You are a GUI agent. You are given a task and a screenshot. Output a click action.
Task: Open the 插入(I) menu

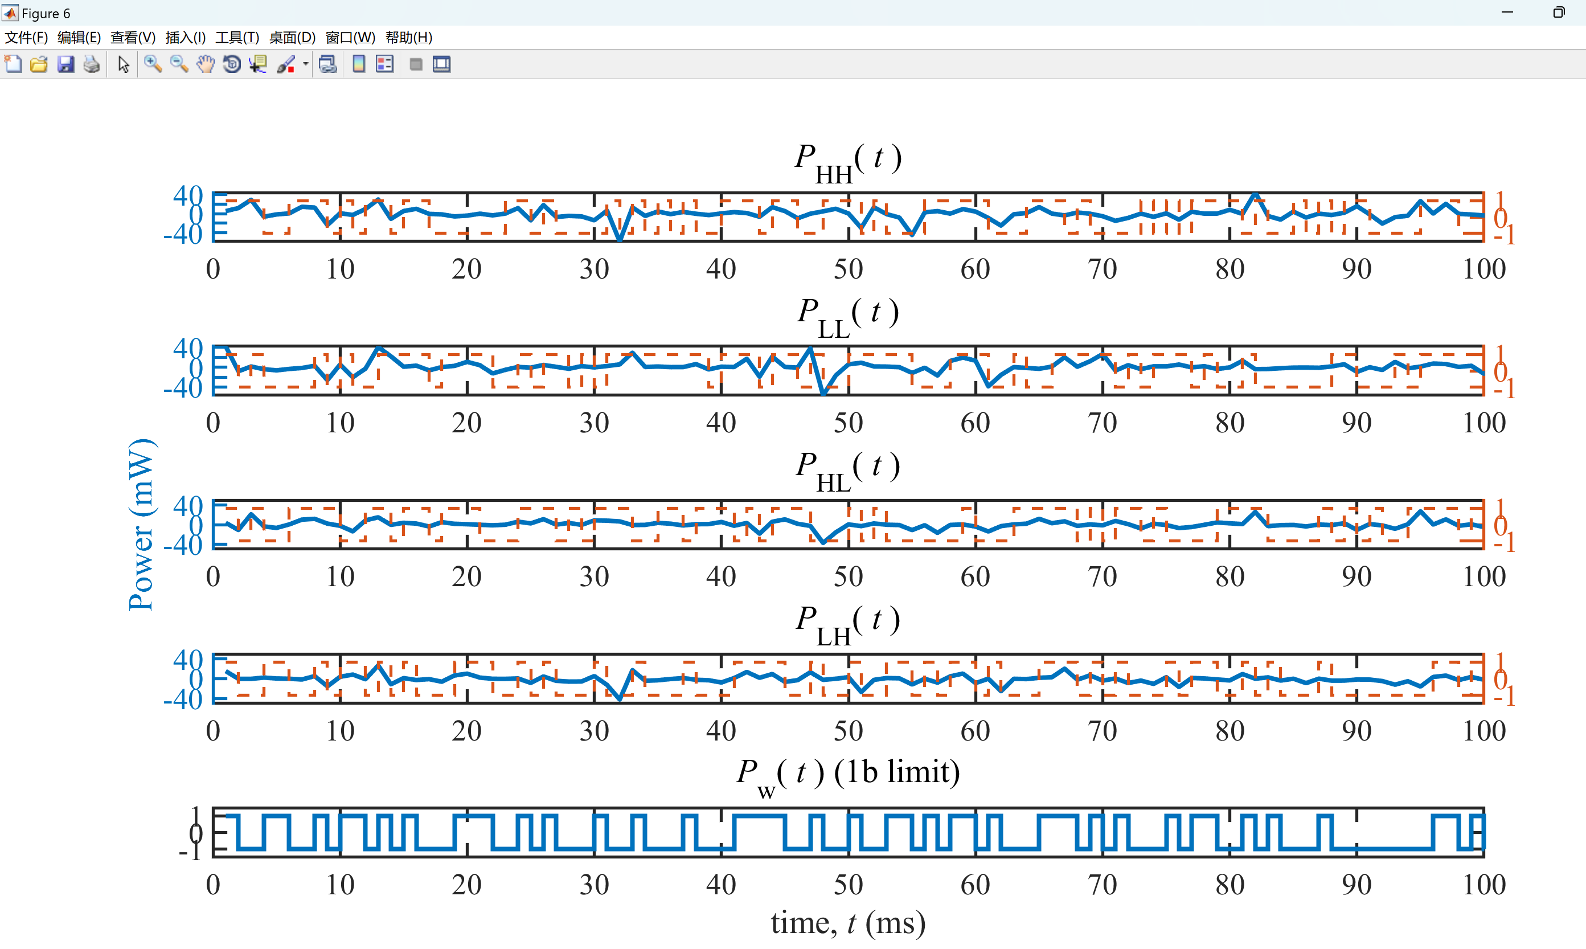[186, 37]
